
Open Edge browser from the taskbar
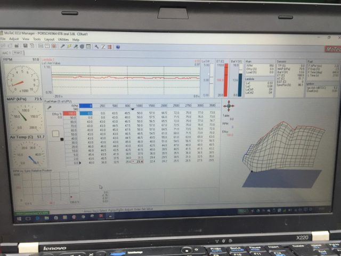[37, 218]
